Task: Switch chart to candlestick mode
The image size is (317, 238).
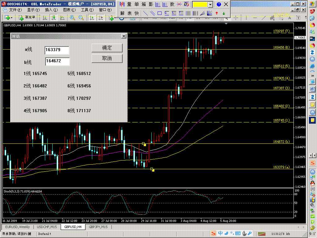Action: [x=54, y=18]
